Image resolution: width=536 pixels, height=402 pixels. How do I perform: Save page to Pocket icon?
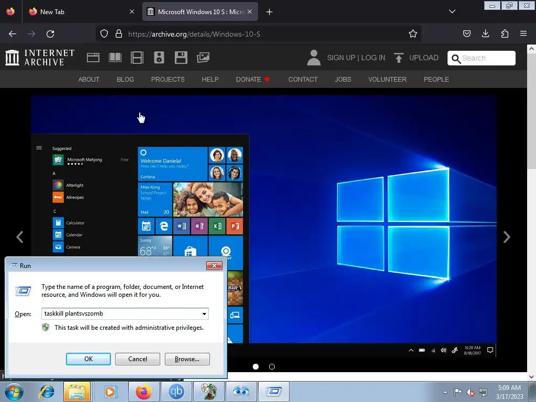[x=466, y=34]
